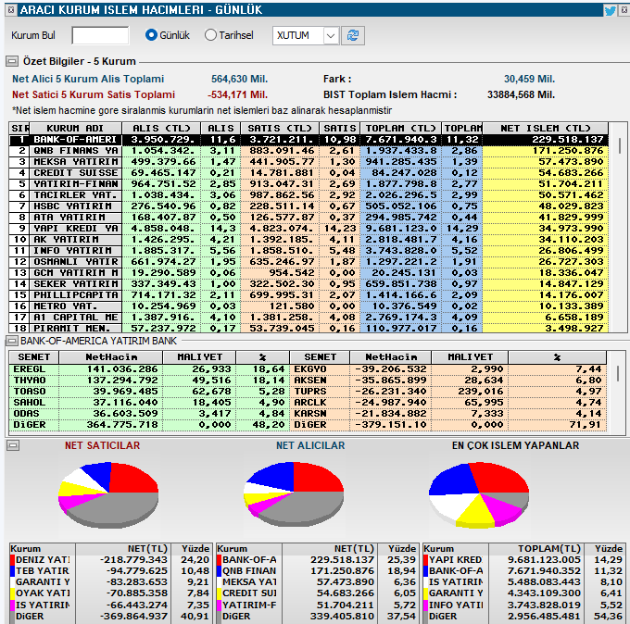Click the THYAO stock row
This screenshot has height=624, width=630.
(x=149, y=381)
